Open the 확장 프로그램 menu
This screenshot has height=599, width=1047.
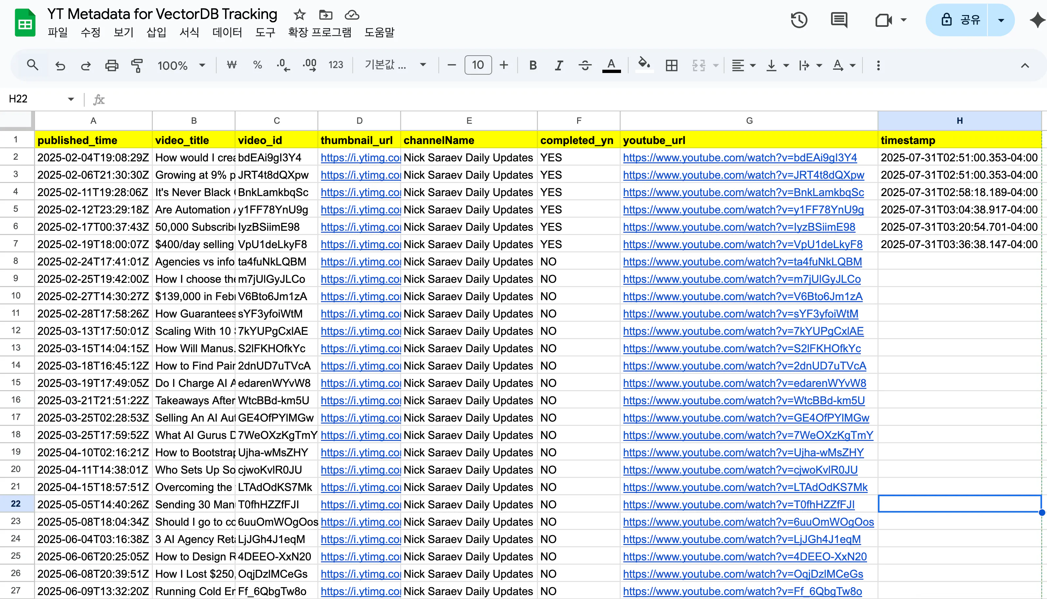tap(320, 32)
